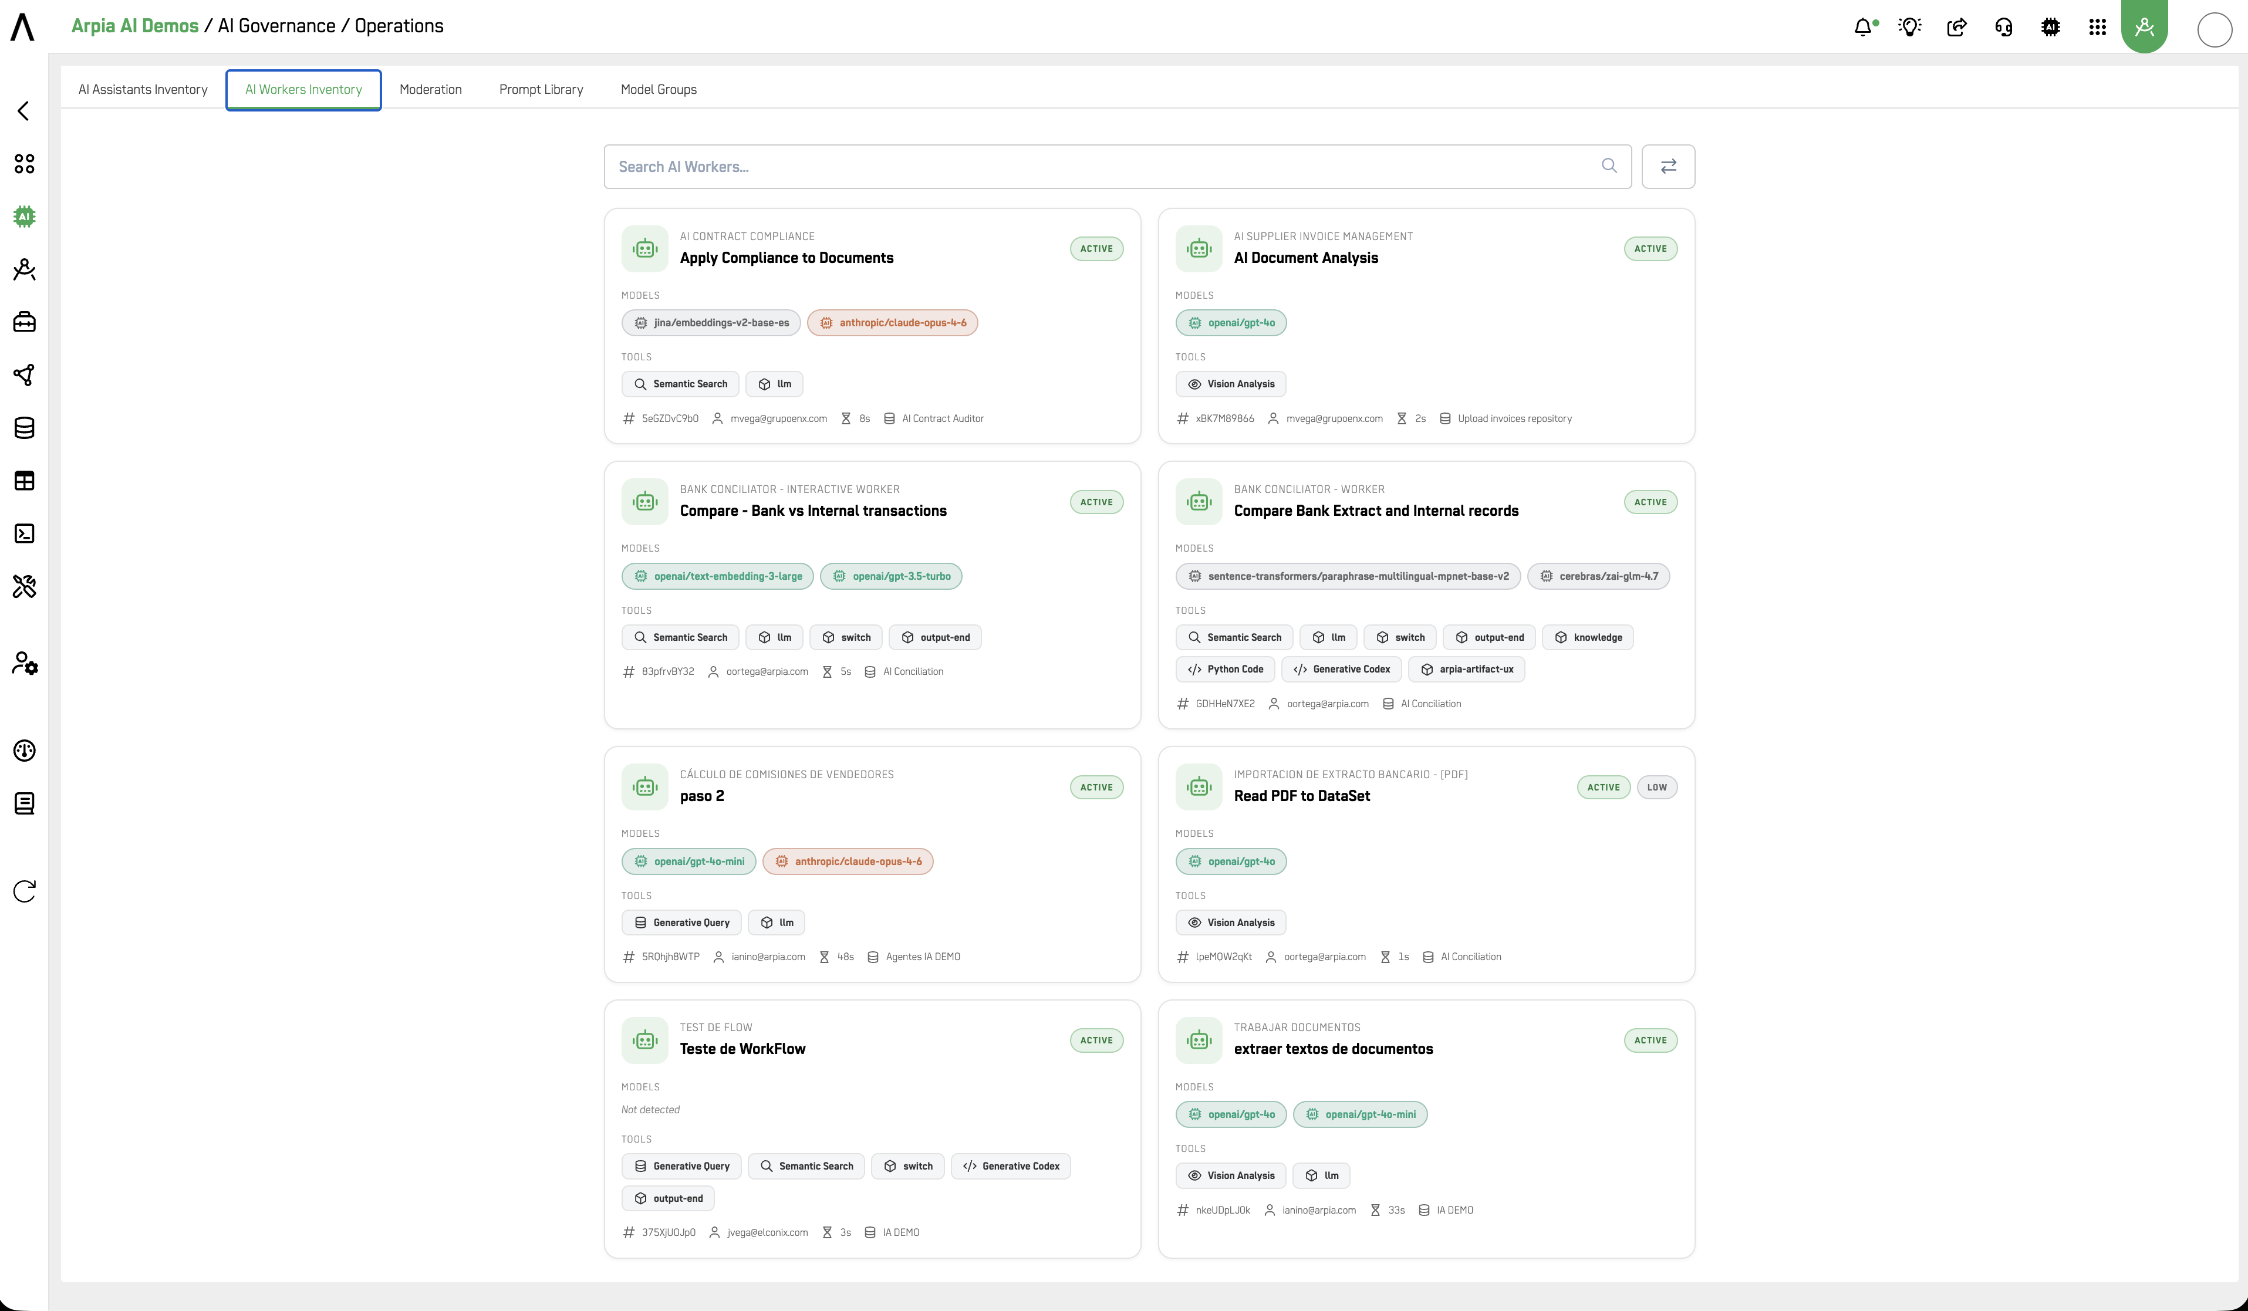The height and width of the screenshot is (1311, 2248).
Task: Click anthropic/claude-opus-4-6 chip on Apply Compliance card
Action: click(892, 323)
